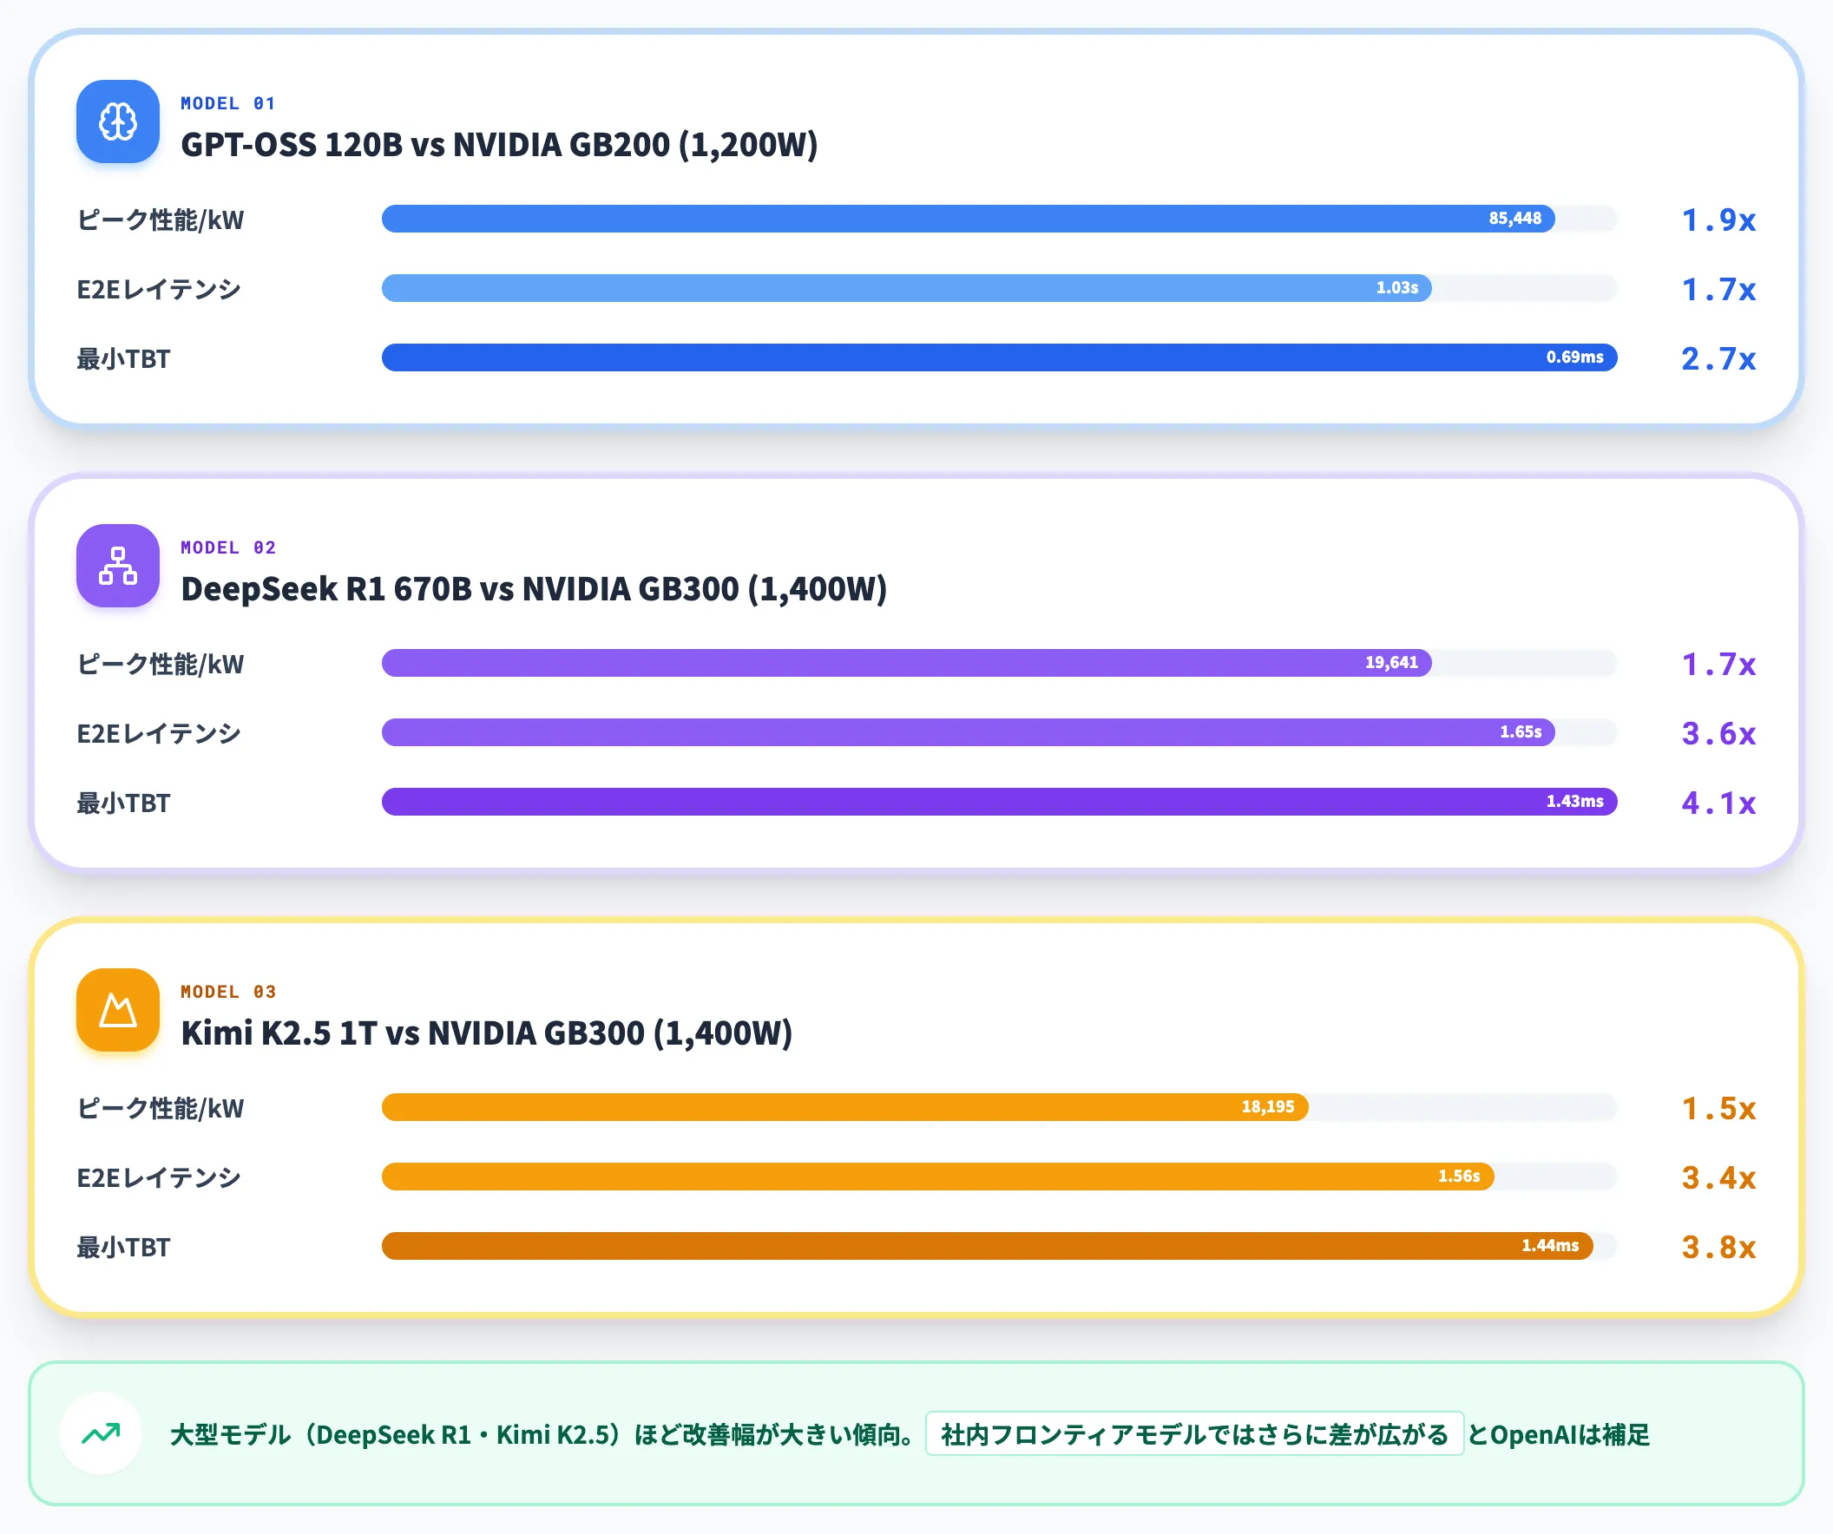Click the blue brain icon for Model 01

point(118,121)
